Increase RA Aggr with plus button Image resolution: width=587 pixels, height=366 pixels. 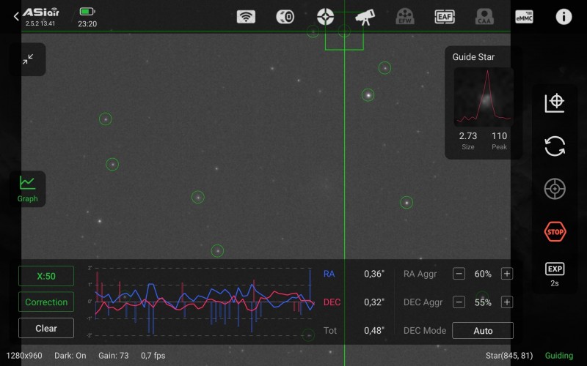point(507,274)
